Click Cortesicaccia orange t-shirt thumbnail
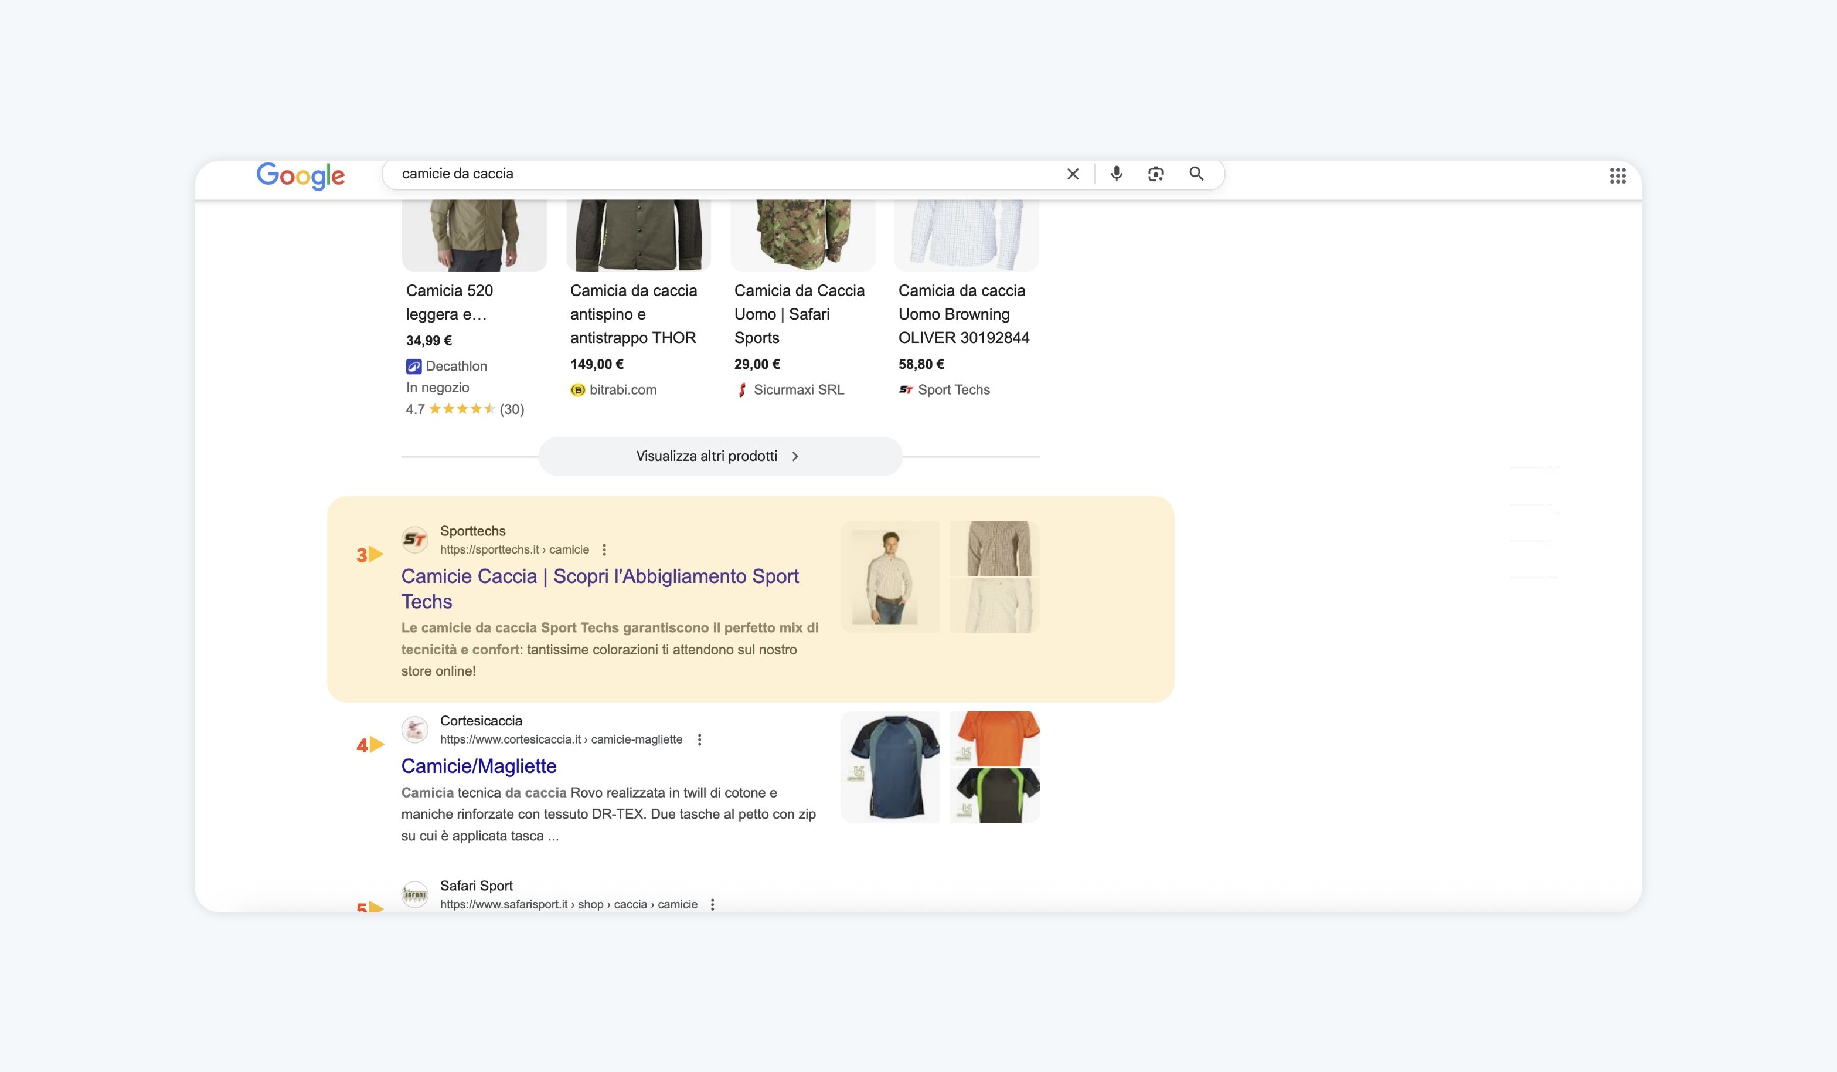This screenshot has height=1072, width=1837. (x=994, y=739)
